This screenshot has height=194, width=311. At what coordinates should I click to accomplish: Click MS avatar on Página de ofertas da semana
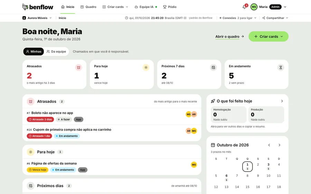(194, 165)
